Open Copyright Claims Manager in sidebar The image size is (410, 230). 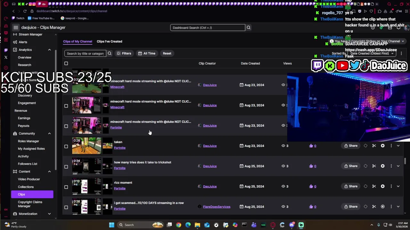[x=30, y=204]
